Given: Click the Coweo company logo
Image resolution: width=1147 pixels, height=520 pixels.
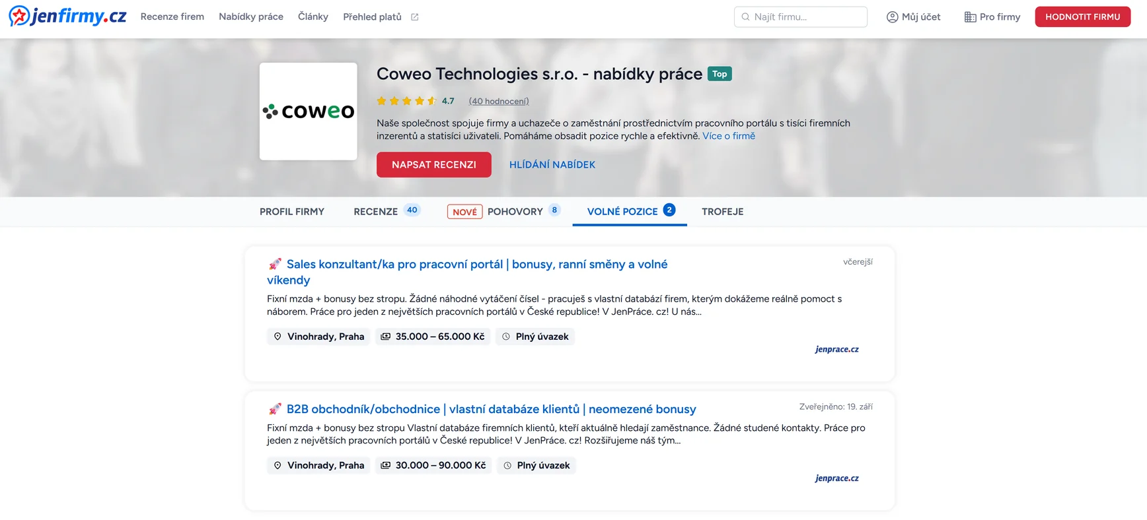Looking at the screenshot, I should pyautogui.click(x=309, y=112).
